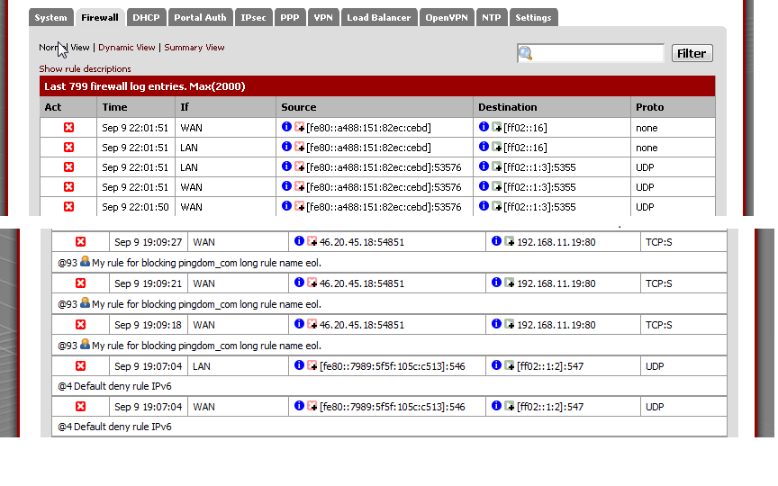778x486 pixels.
Task: Open the Summary View link
Action: point(194,48)
